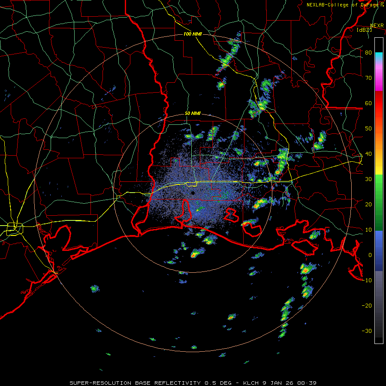
Task: Click the 30 dBZ value on the scale
Action: tap(368, 179)
